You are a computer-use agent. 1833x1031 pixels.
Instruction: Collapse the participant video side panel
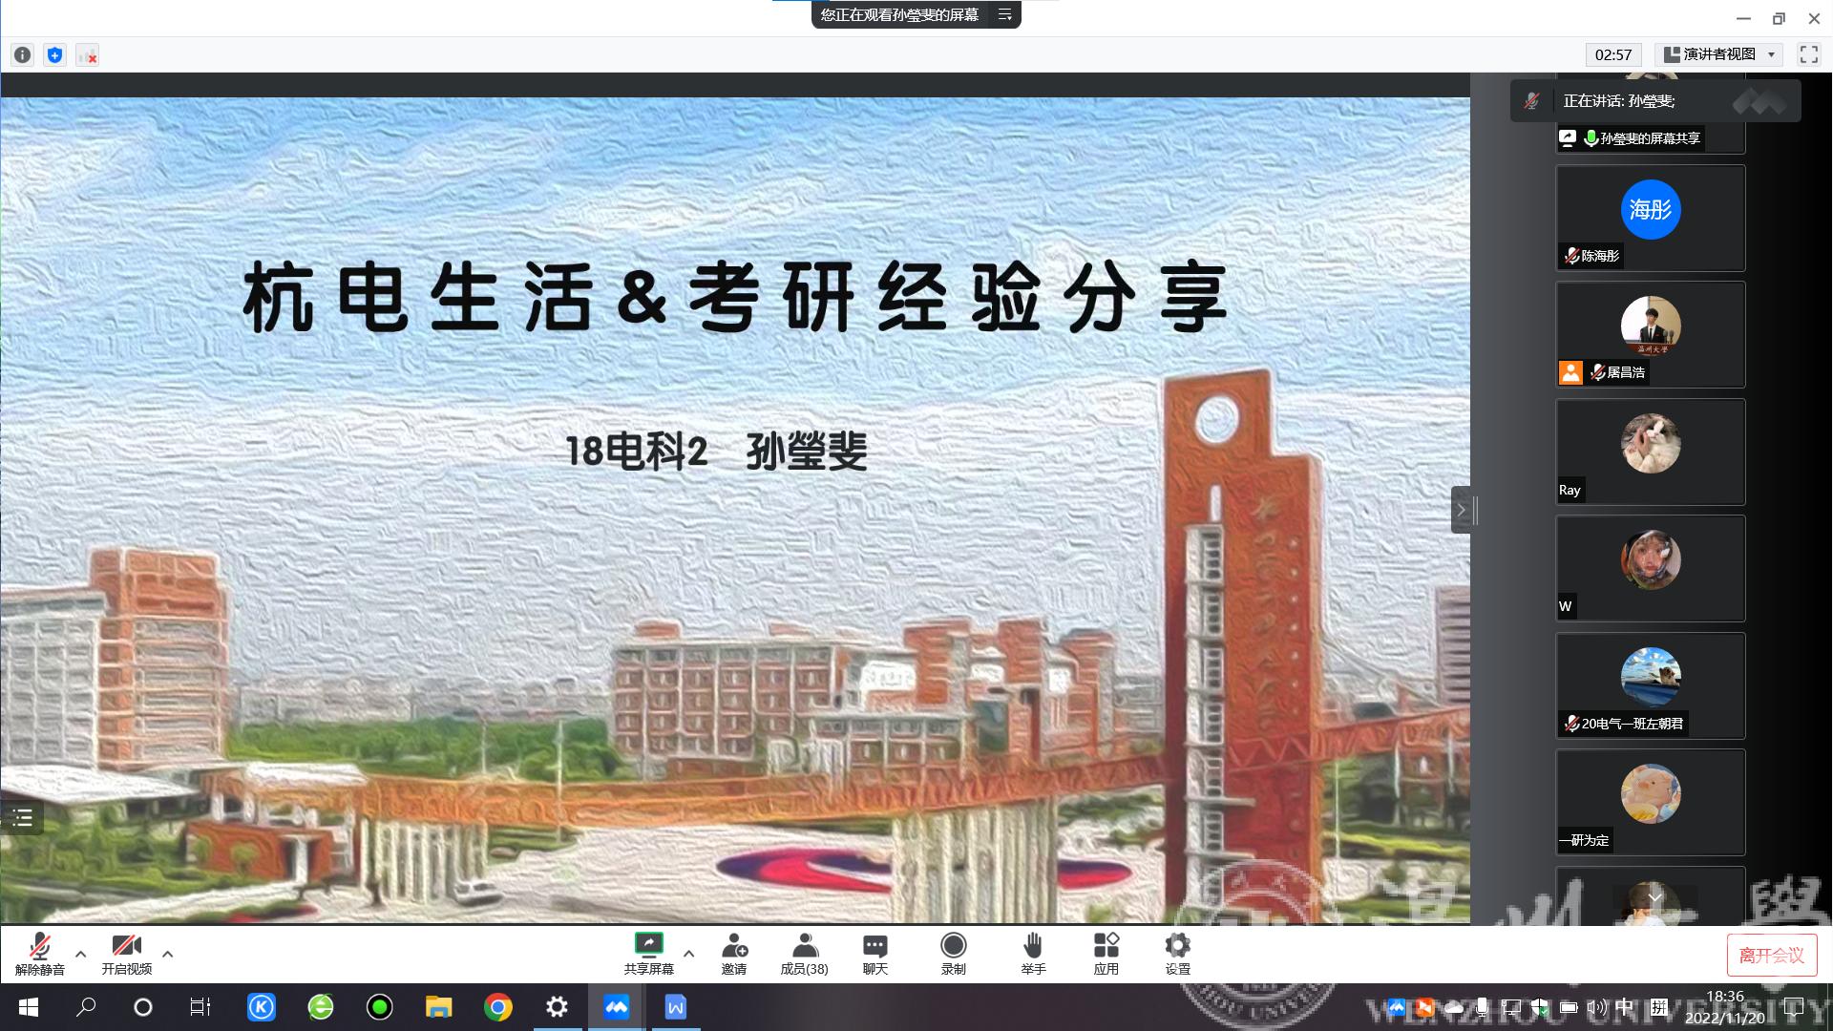[1461, 510]
